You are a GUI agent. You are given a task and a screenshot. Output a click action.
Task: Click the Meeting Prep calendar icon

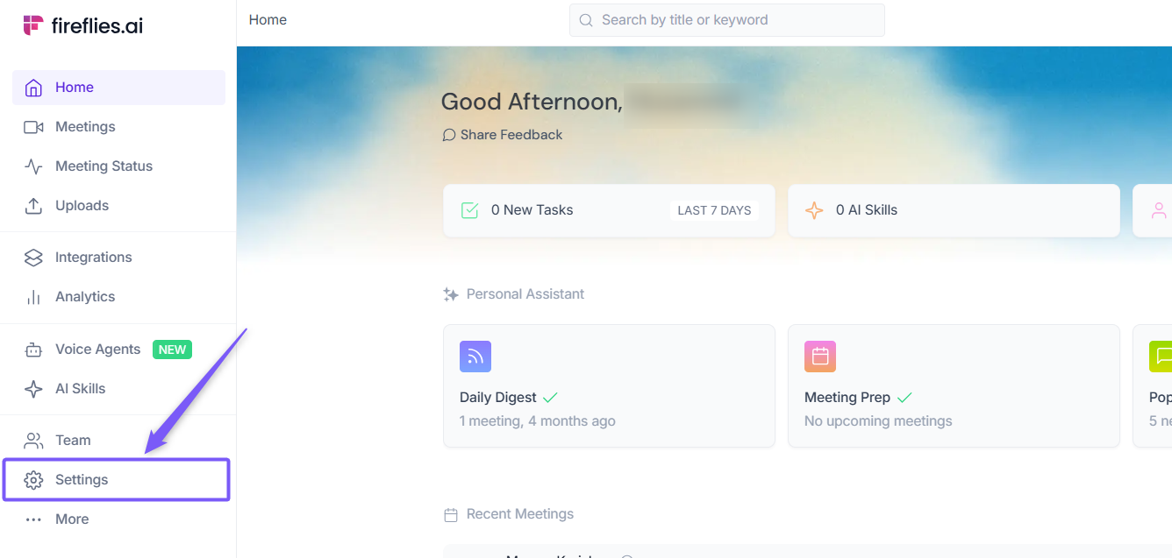pyautogui.click(x=820, y=357)
